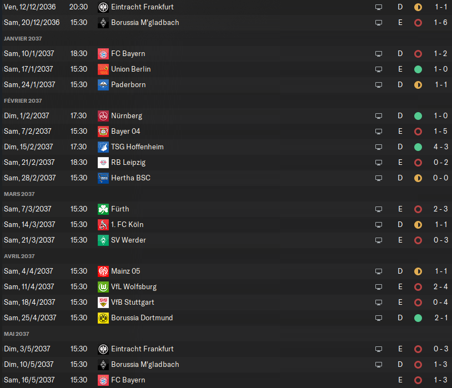Select the Sam, 21/3/2037 SV Werder fixture row
Viewport: 452px width, 388px height.
(222, 240)
